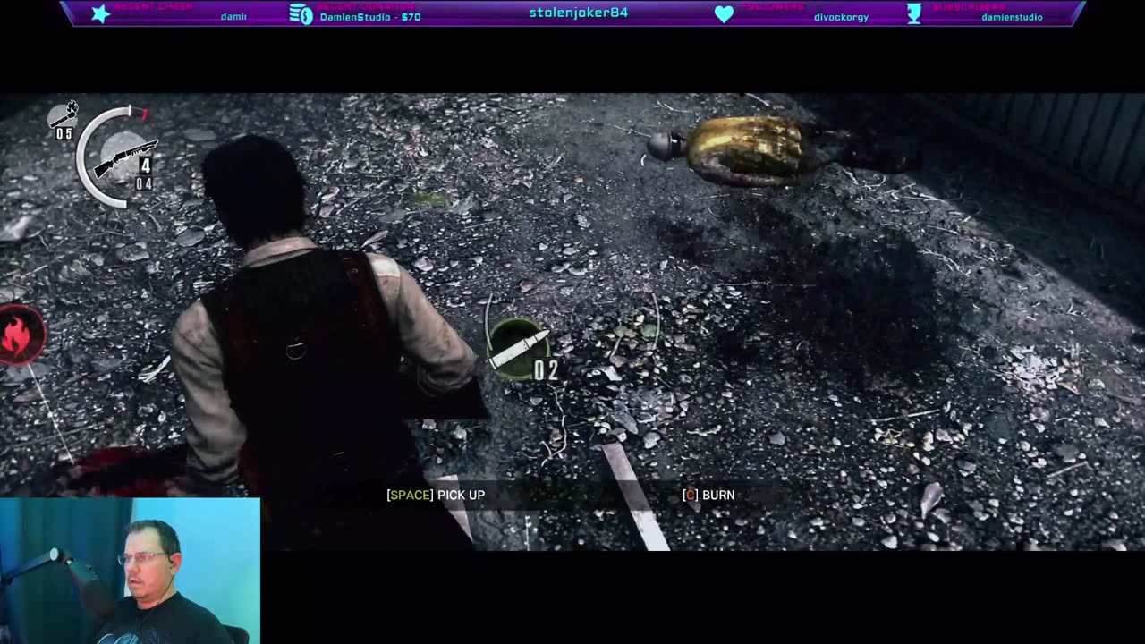Click the FOLLOWERS label

773,6
